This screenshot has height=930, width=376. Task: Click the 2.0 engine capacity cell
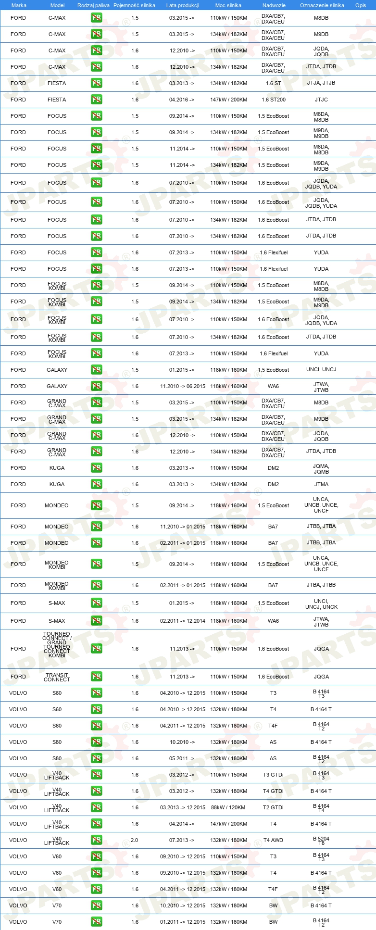tap(135, 840)
